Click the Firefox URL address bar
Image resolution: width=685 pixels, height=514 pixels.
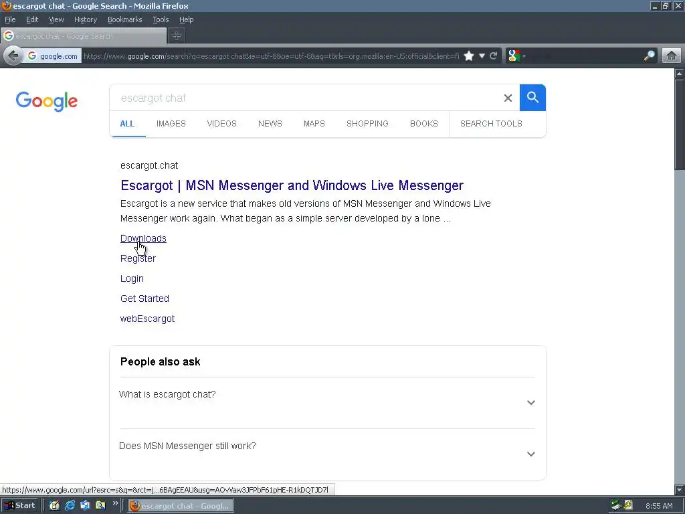[271, 56]
